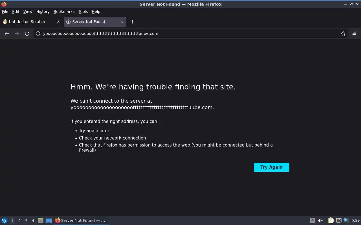Click 'If you entered the right address' line
The image size is (361, 225).
[115, 121]
